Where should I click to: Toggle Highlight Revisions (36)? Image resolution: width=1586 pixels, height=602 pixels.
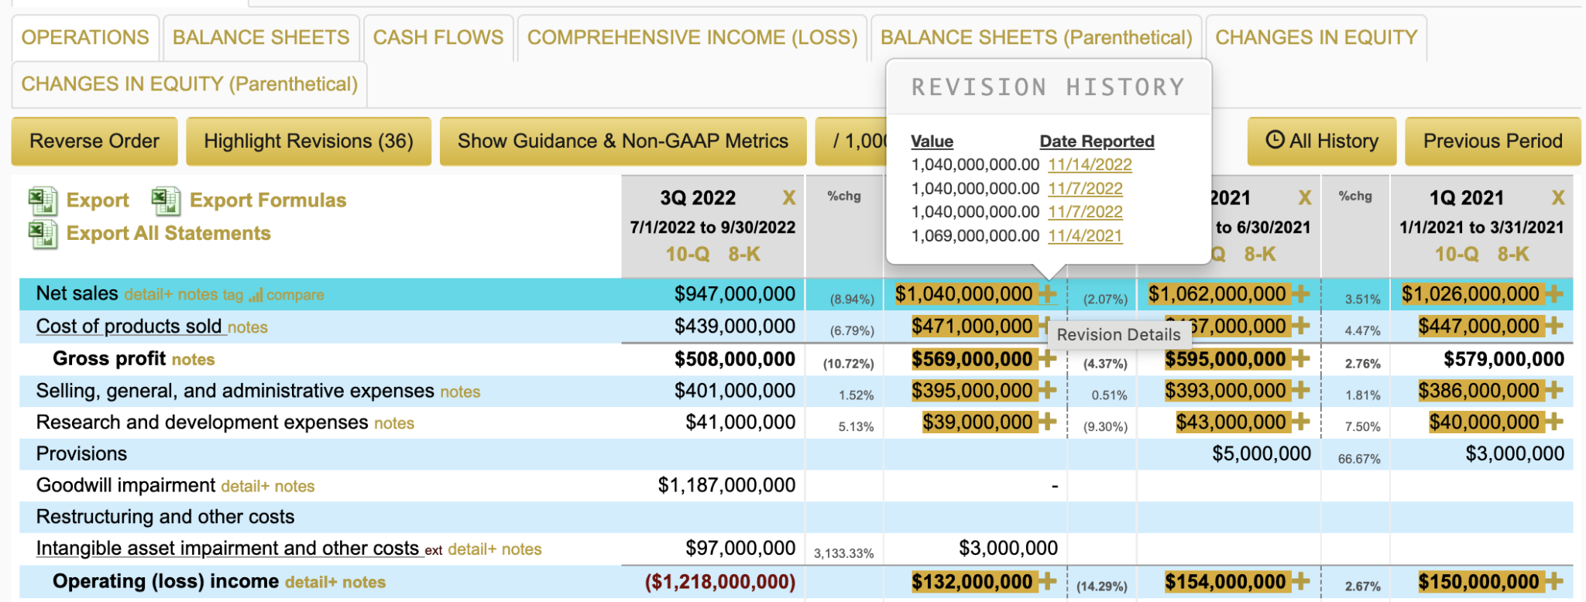click(308, 141)
